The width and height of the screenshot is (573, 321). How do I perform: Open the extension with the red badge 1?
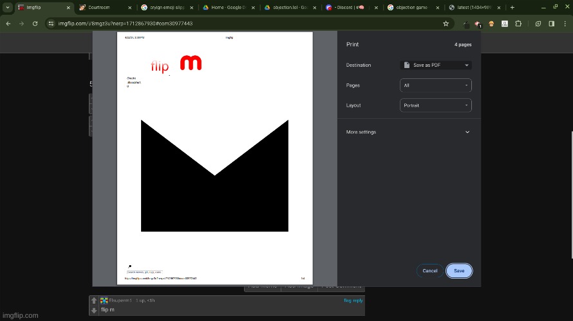(x=478, y=24)
